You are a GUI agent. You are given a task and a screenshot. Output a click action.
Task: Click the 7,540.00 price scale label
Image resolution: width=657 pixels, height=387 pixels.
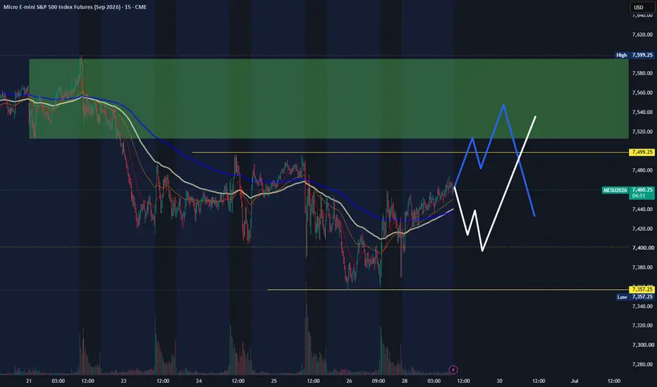642,112
